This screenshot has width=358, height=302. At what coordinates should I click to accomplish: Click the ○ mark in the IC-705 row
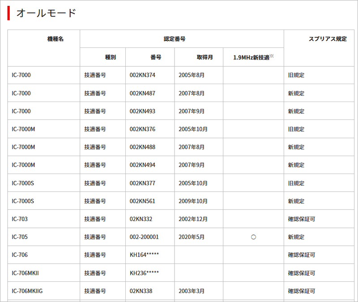[253, 237]
